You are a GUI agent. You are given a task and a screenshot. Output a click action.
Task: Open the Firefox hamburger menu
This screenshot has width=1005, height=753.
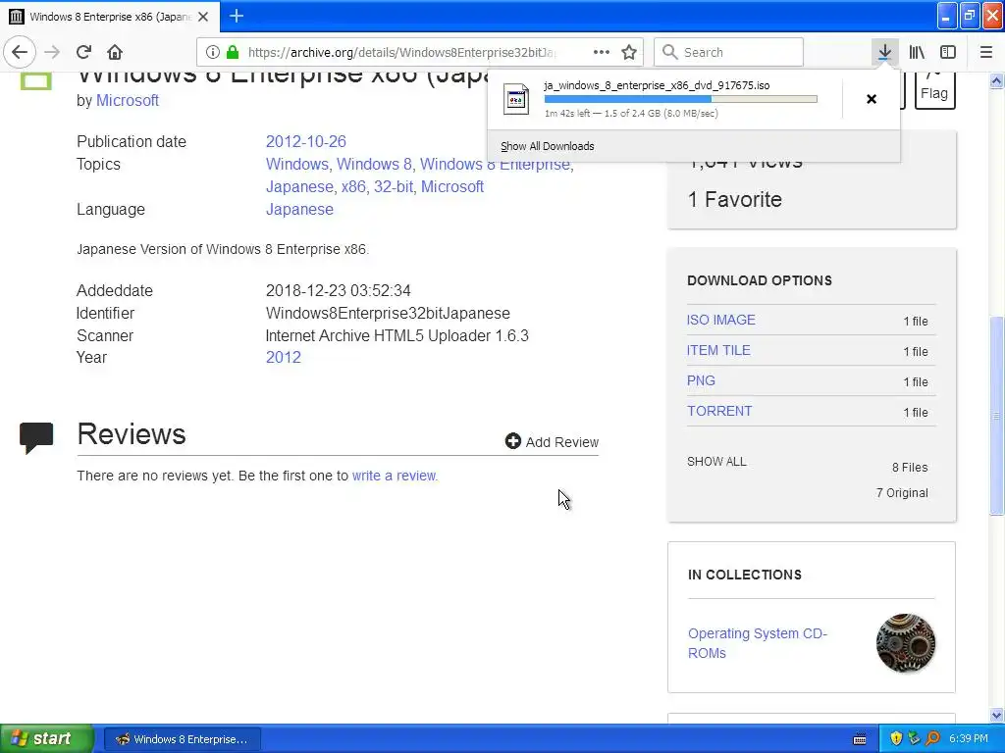(986, 52)
